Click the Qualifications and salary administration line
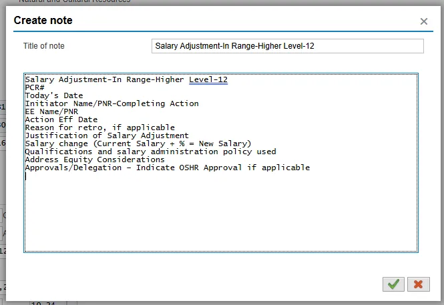Viewport: 444px width, 305px height. coord(150,151)
